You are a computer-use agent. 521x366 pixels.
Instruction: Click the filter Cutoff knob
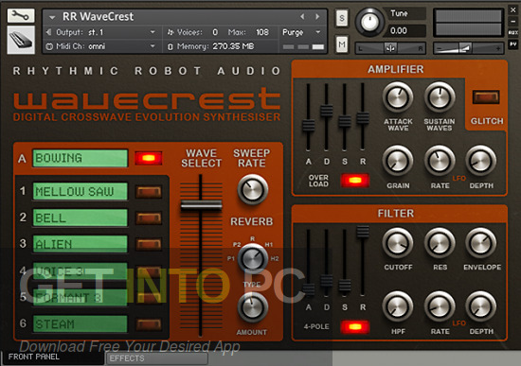[398, 243]
